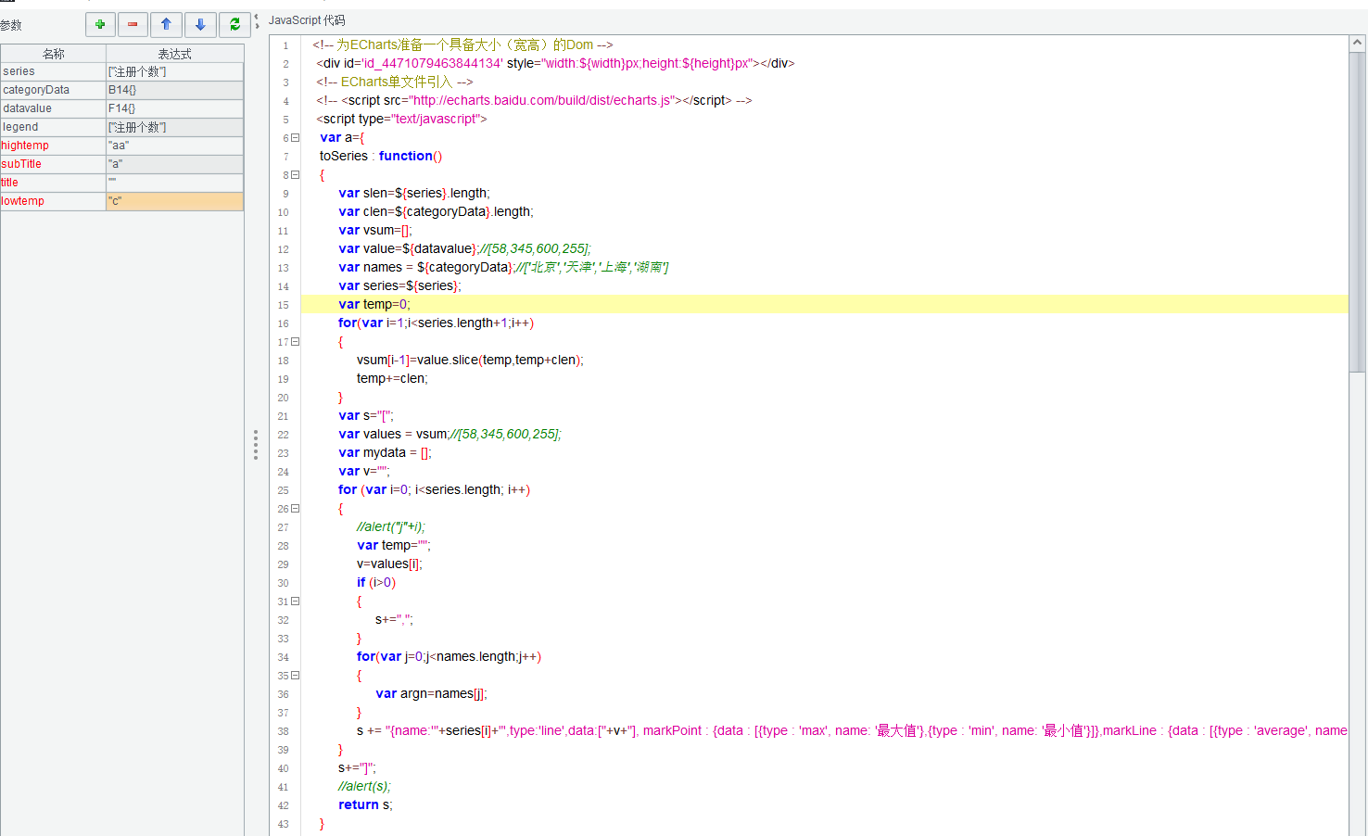
Task: Click the vertical splitter handle between panels
Action: (x=256, y=445)
